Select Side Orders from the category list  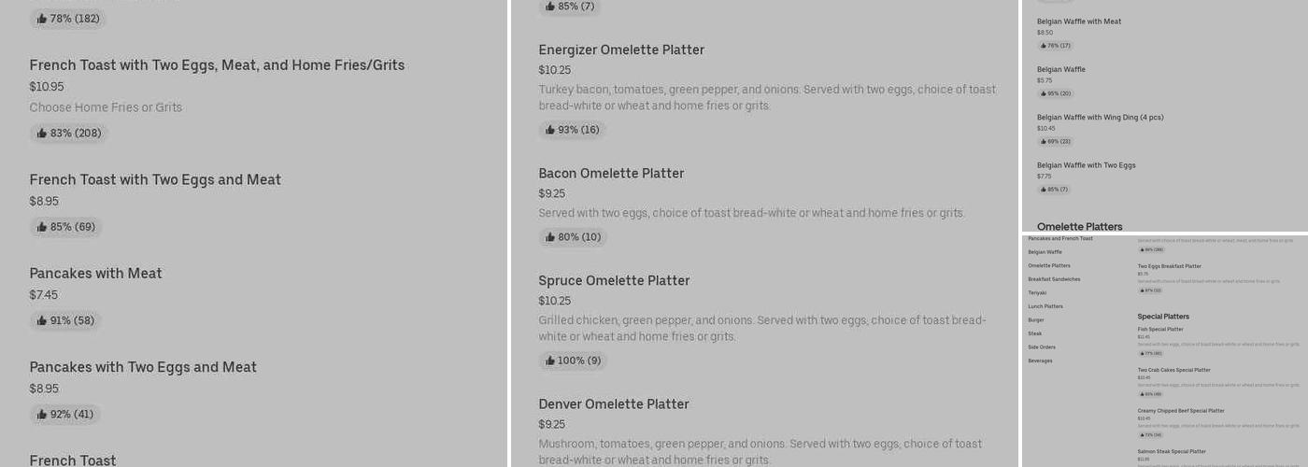(x=1042, y=347)
